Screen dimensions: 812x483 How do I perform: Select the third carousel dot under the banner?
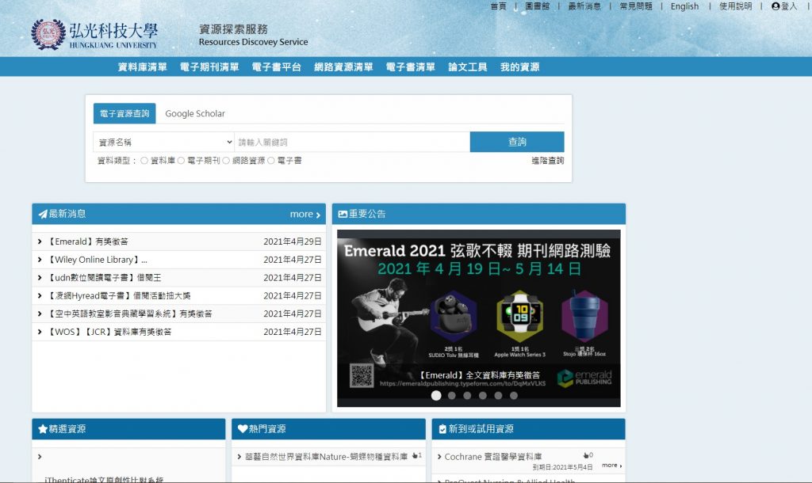(x=467, y=396)
